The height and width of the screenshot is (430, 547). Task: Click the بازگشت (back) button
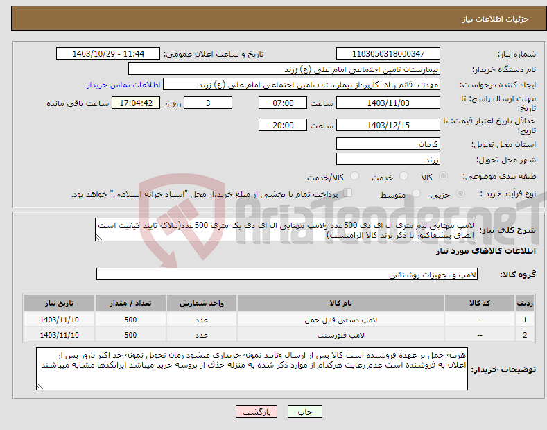(x=257, y=411)
